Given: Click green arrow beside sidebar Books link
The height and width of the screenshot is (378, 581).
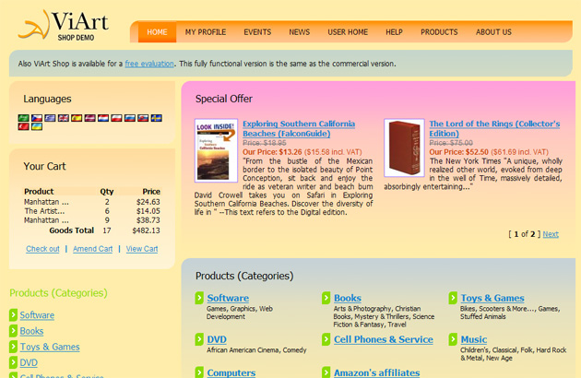Looking at the screenshot, I should (x=13, y=331).
